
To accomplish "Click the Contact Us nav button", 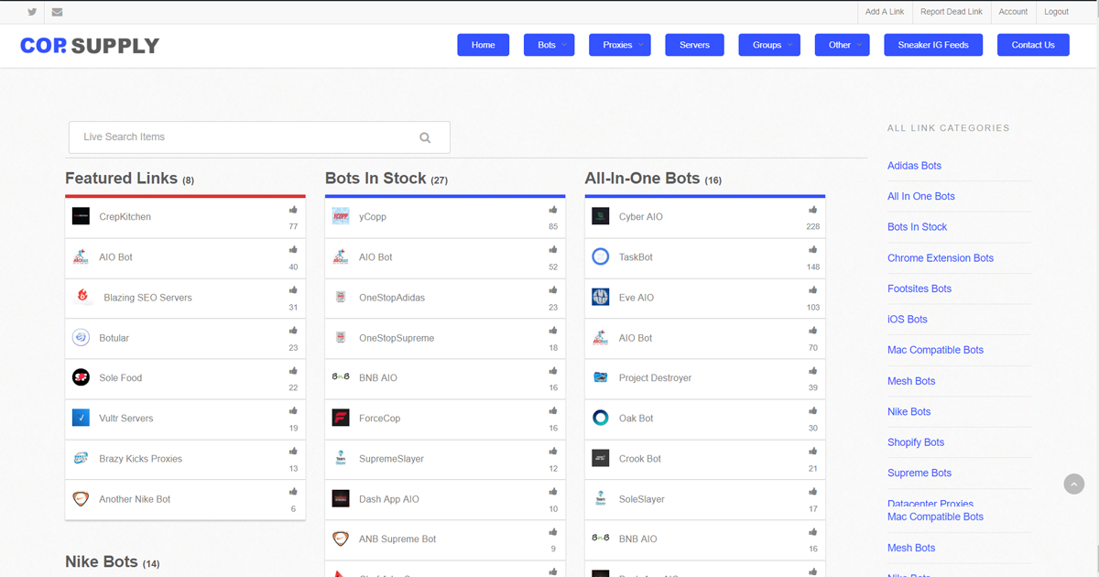I will coord(1033,45).
